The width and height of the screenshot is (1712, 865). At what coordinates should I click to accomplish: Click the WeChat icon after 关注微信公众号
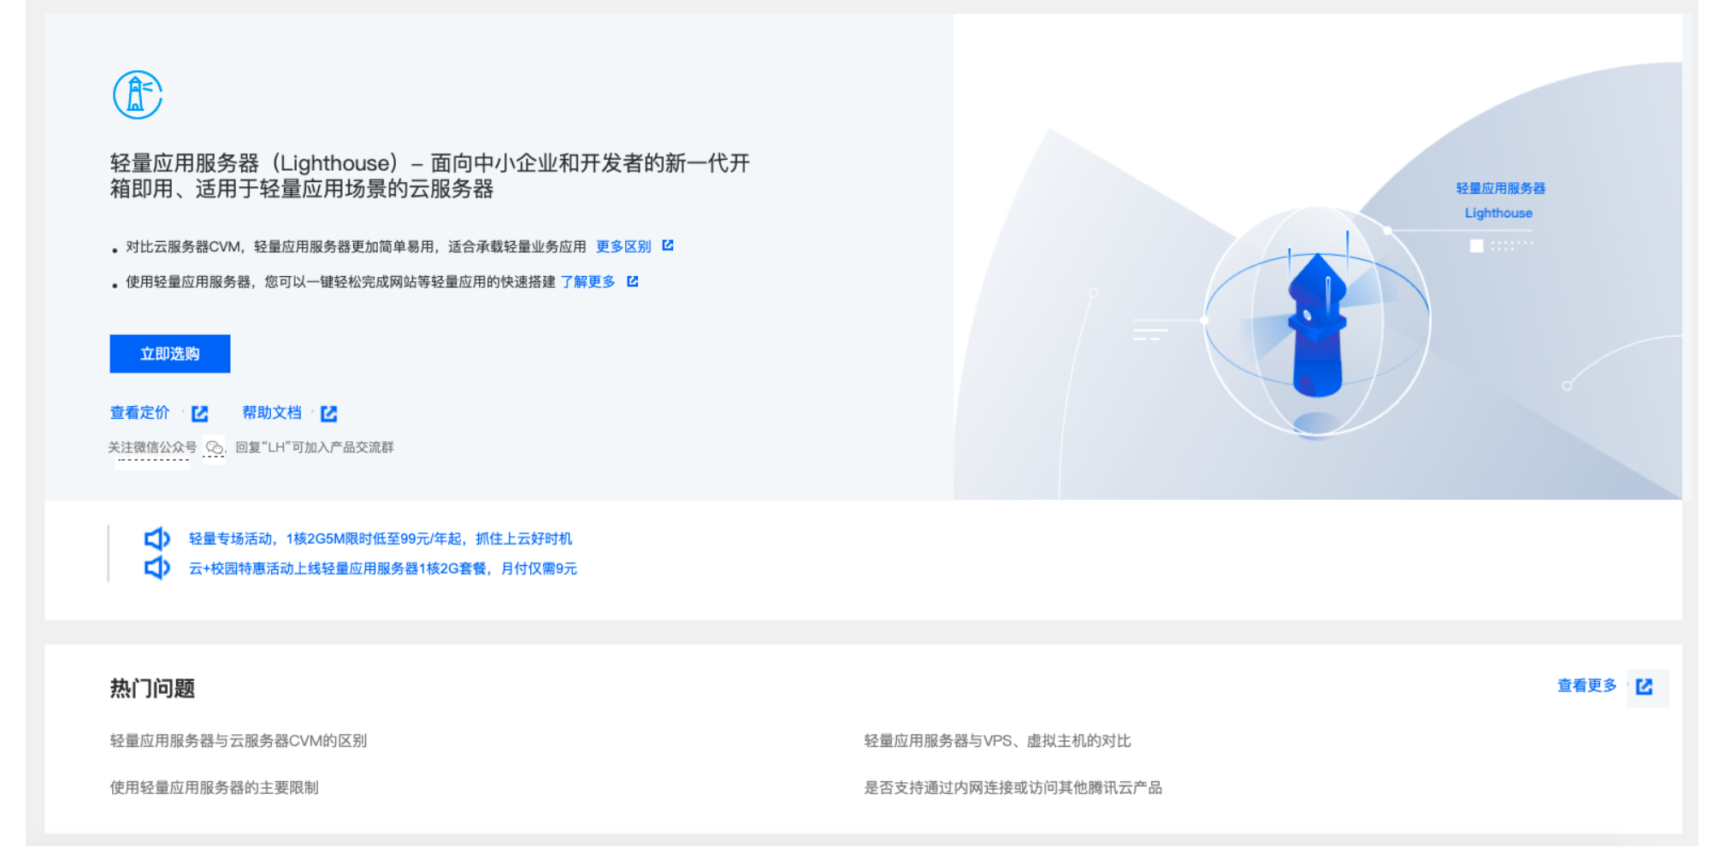click(x=214, y=447)
